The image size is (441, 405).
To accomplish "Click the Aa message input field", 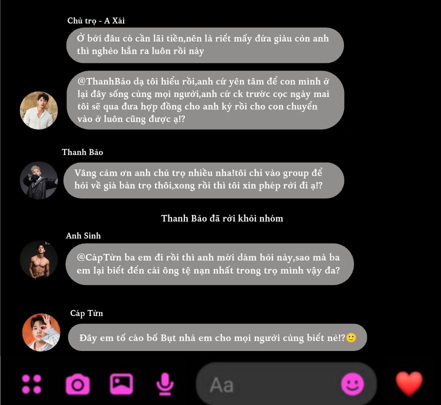I will pyautogui.click(x=286, y=384).
